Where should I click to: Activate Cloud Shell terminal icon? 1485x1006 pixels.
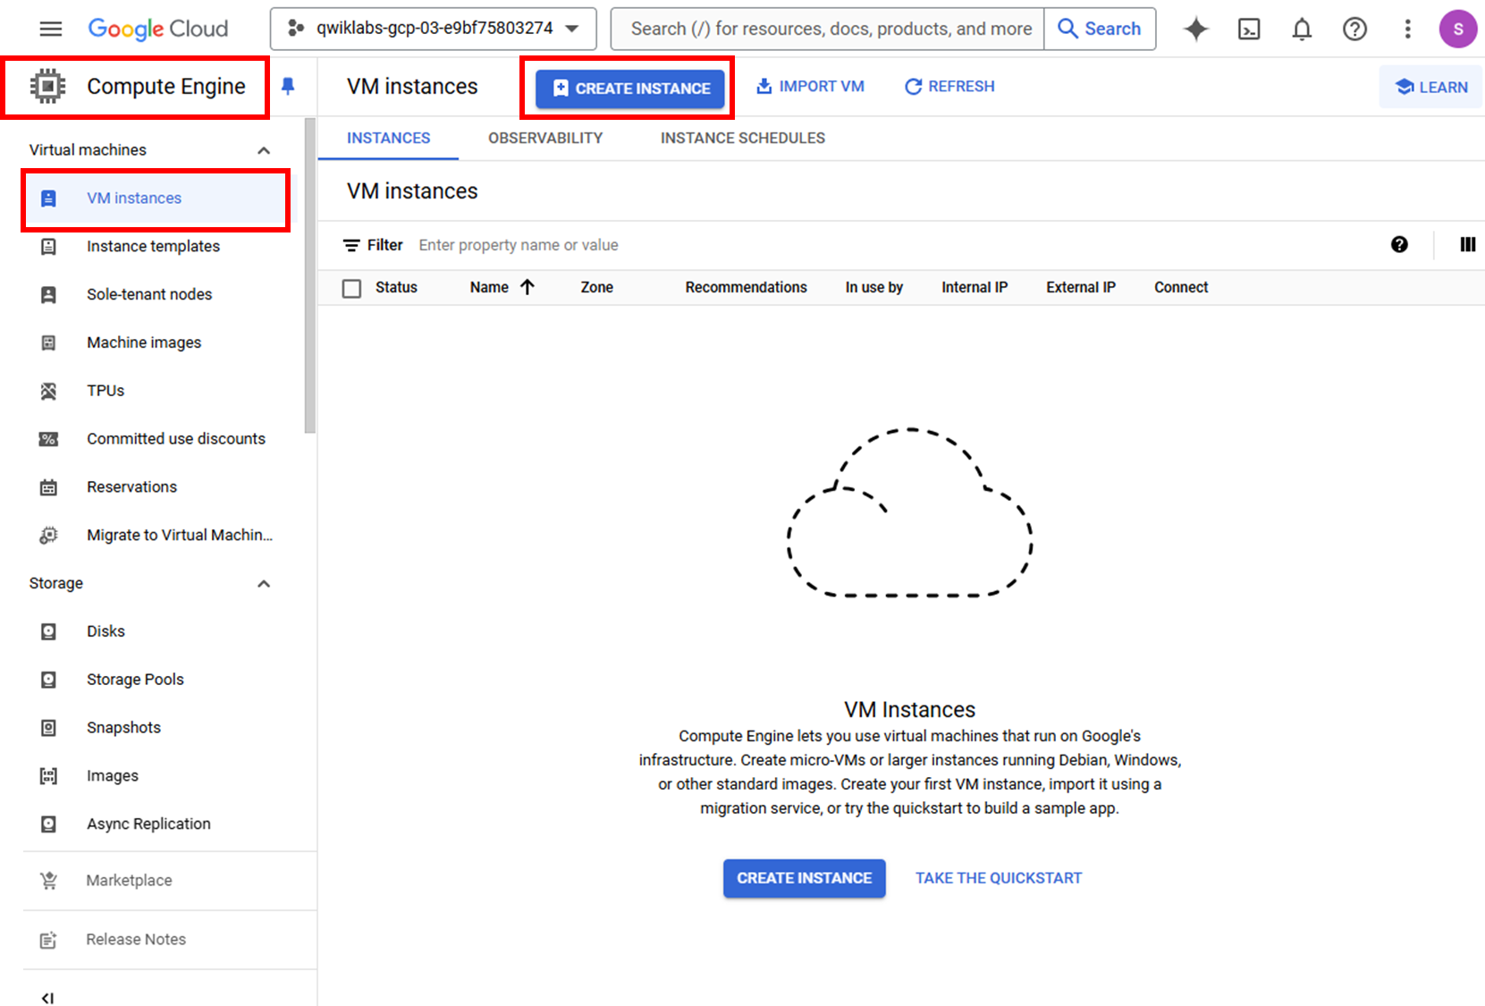[x=1249, y=29]
